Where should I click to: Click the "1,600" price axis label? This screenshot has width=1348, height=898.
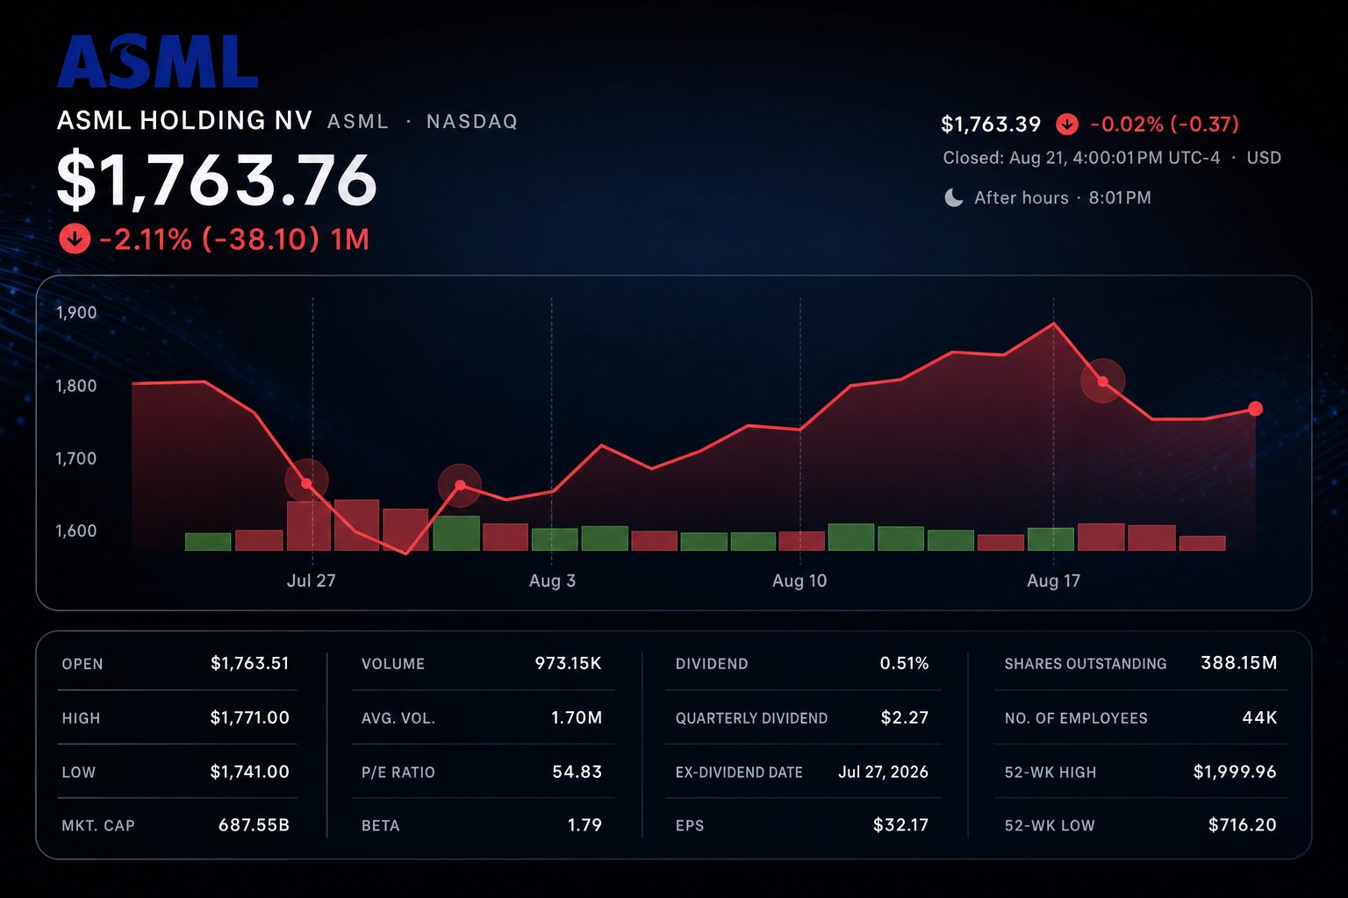(76, 531)
